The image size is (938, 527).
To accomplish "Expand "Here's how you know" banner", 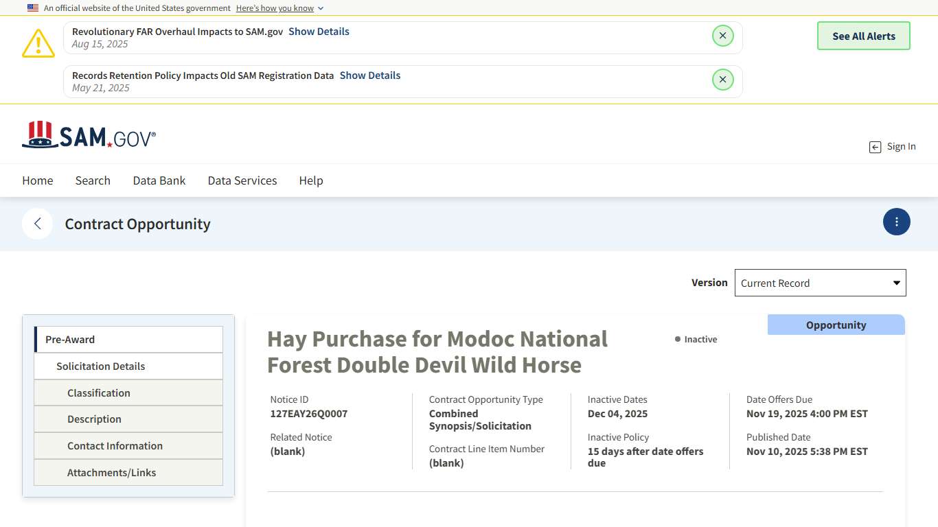I will pos(279,8).
